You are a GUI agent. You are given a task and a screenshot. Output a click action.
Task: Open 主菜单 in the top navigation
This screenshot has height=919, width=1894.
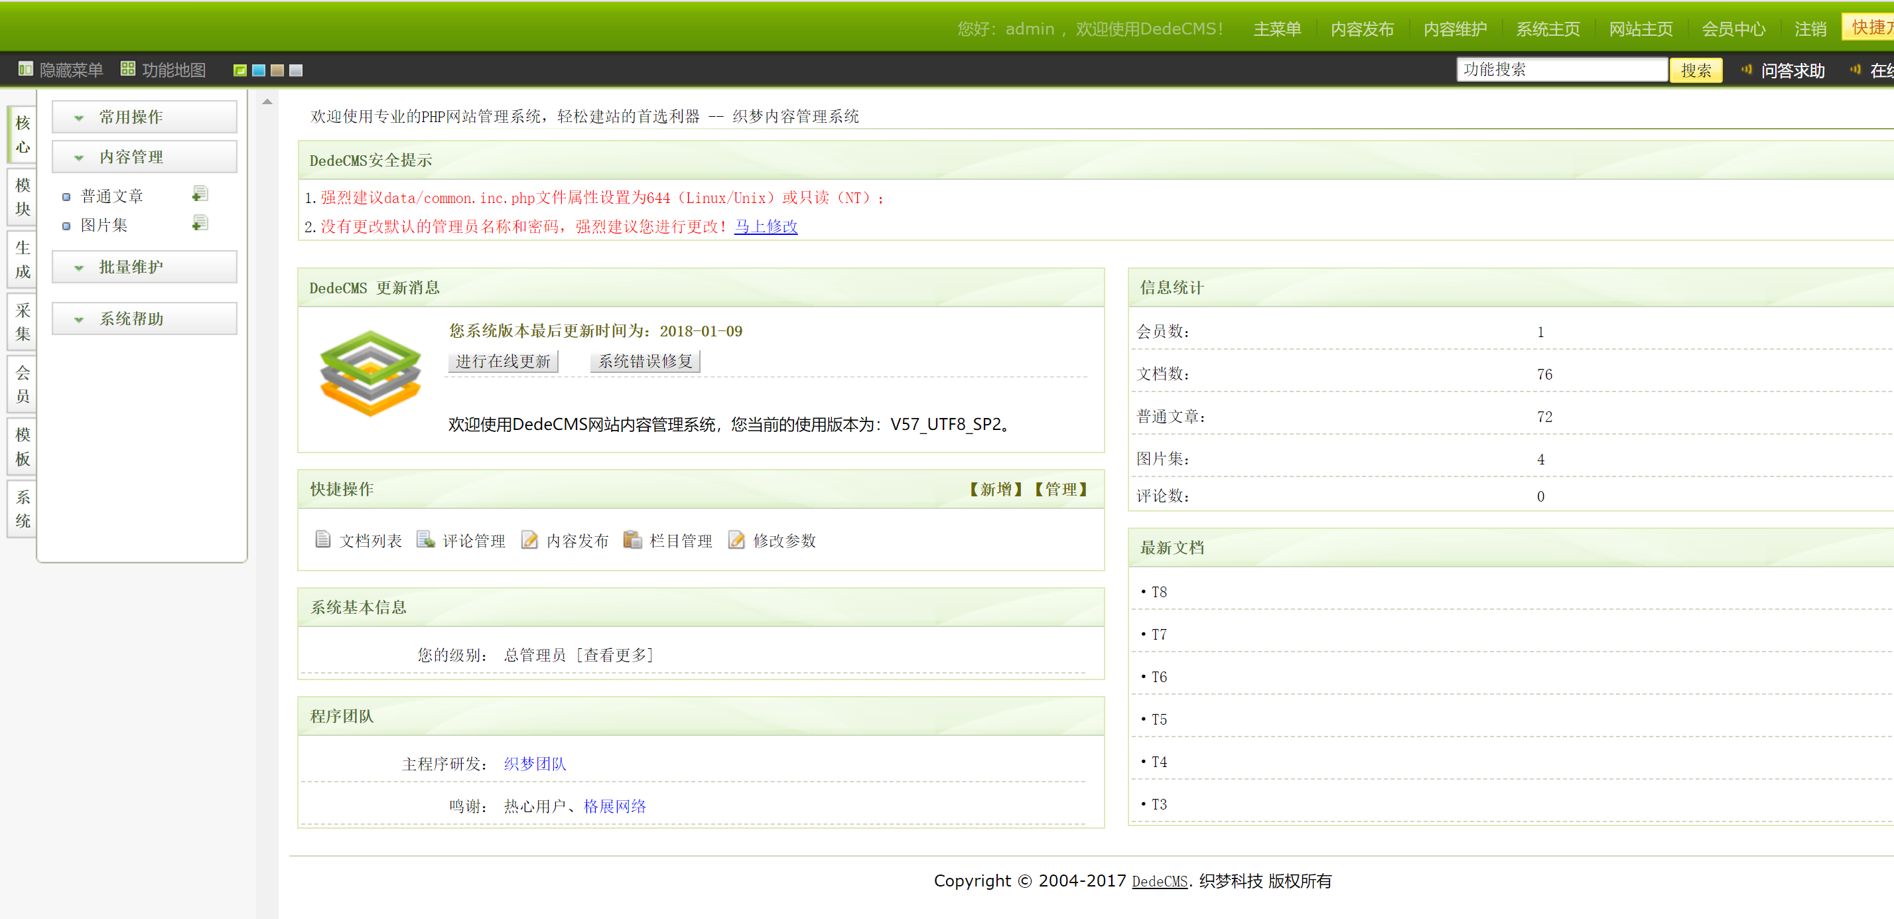click(1277, 29)
